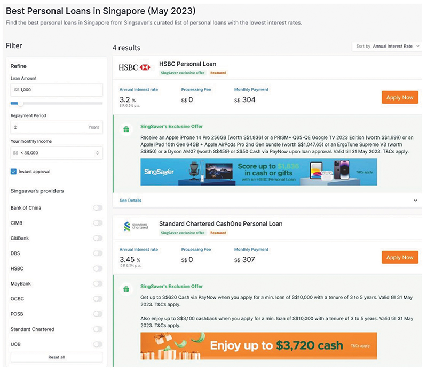Click the HSBC bank logo
427x370 pixels.
135,67
